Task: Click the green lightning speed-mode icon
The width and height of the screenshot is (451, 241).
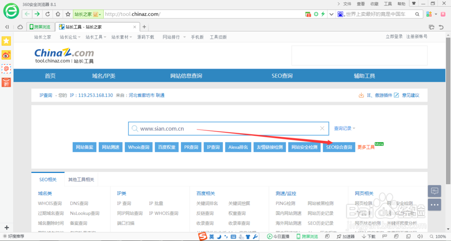Action: coord(323,14)
